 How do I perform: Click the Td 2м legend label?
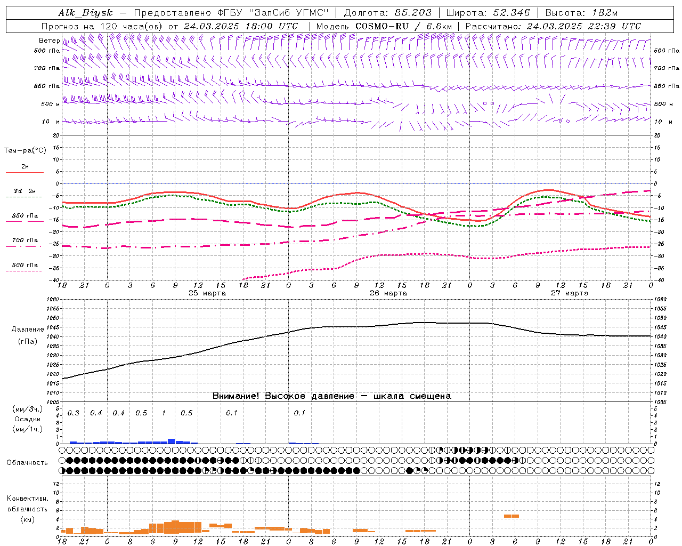coord(25,190)
